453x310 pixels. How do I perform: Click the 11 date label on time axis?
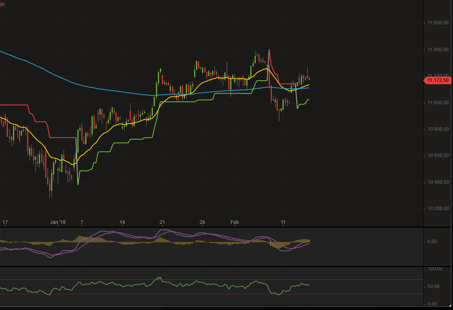click(283, 222)
